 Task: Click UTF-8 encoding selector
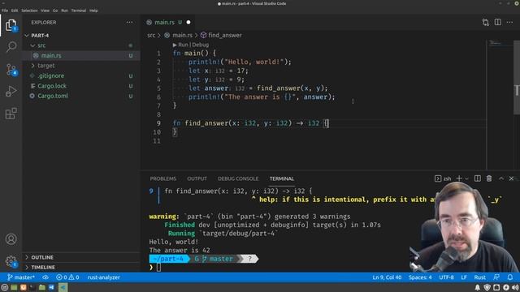point(446,277)
